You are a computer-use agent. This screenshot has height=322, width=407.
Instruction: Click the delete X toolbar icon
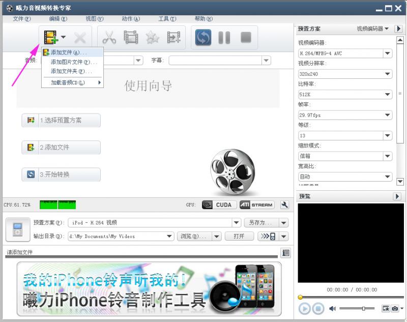(x=80, y=38)
